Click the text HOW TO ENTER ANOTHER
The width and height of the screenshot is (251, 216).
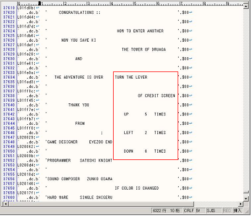pos(140,31)
